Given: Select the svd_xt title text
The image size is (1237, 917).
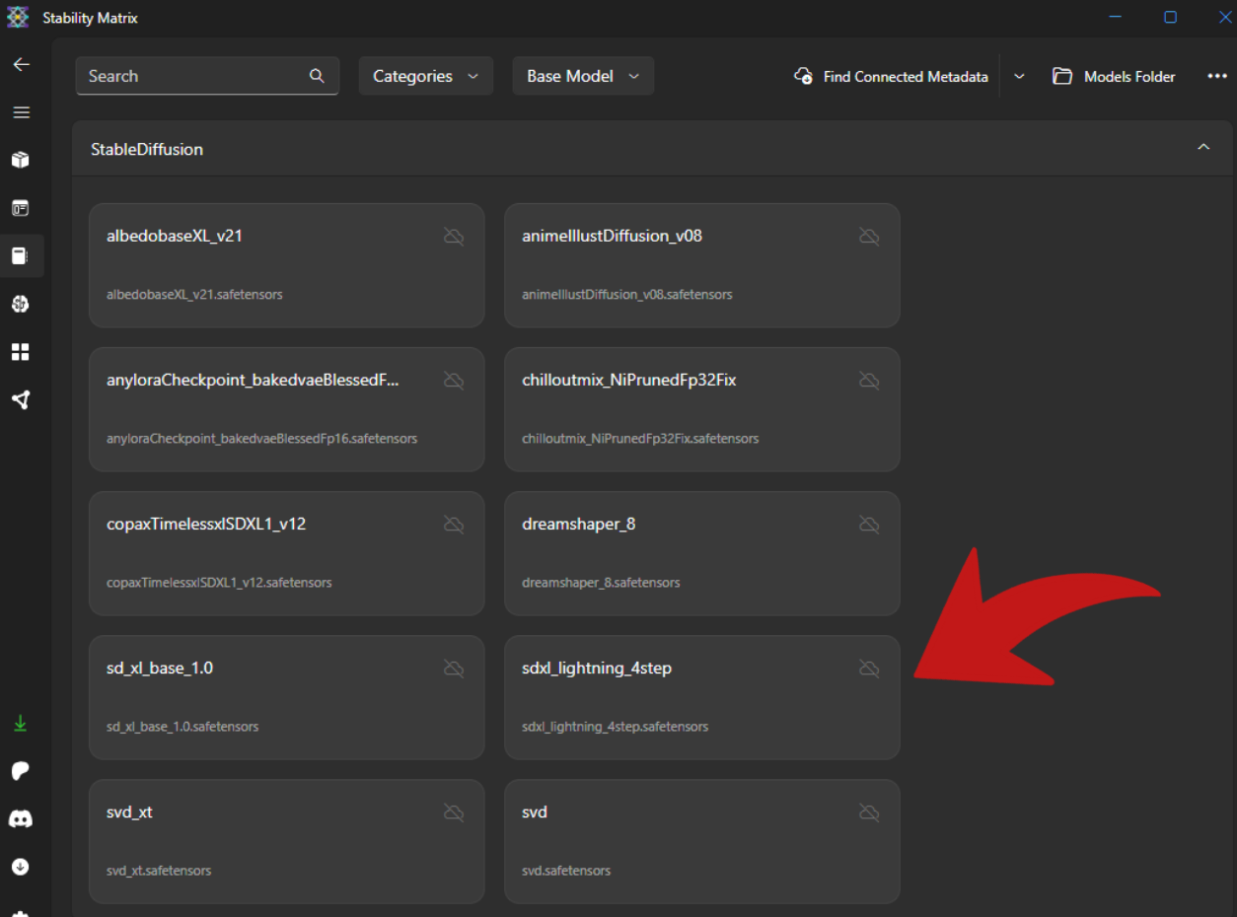Looking at the screenshot, I should [129, 811].
